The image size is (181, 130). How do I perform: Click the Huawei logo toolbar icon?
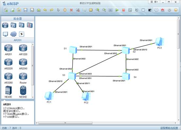(x=163, y=10)
